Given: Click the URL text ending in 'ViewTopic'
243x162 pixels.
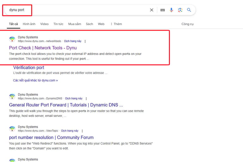Looking at the screenshot, I should pyautogui.click(x=38, y=131).
